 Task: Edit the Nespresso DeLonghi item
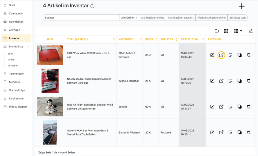tap(212, 81)
